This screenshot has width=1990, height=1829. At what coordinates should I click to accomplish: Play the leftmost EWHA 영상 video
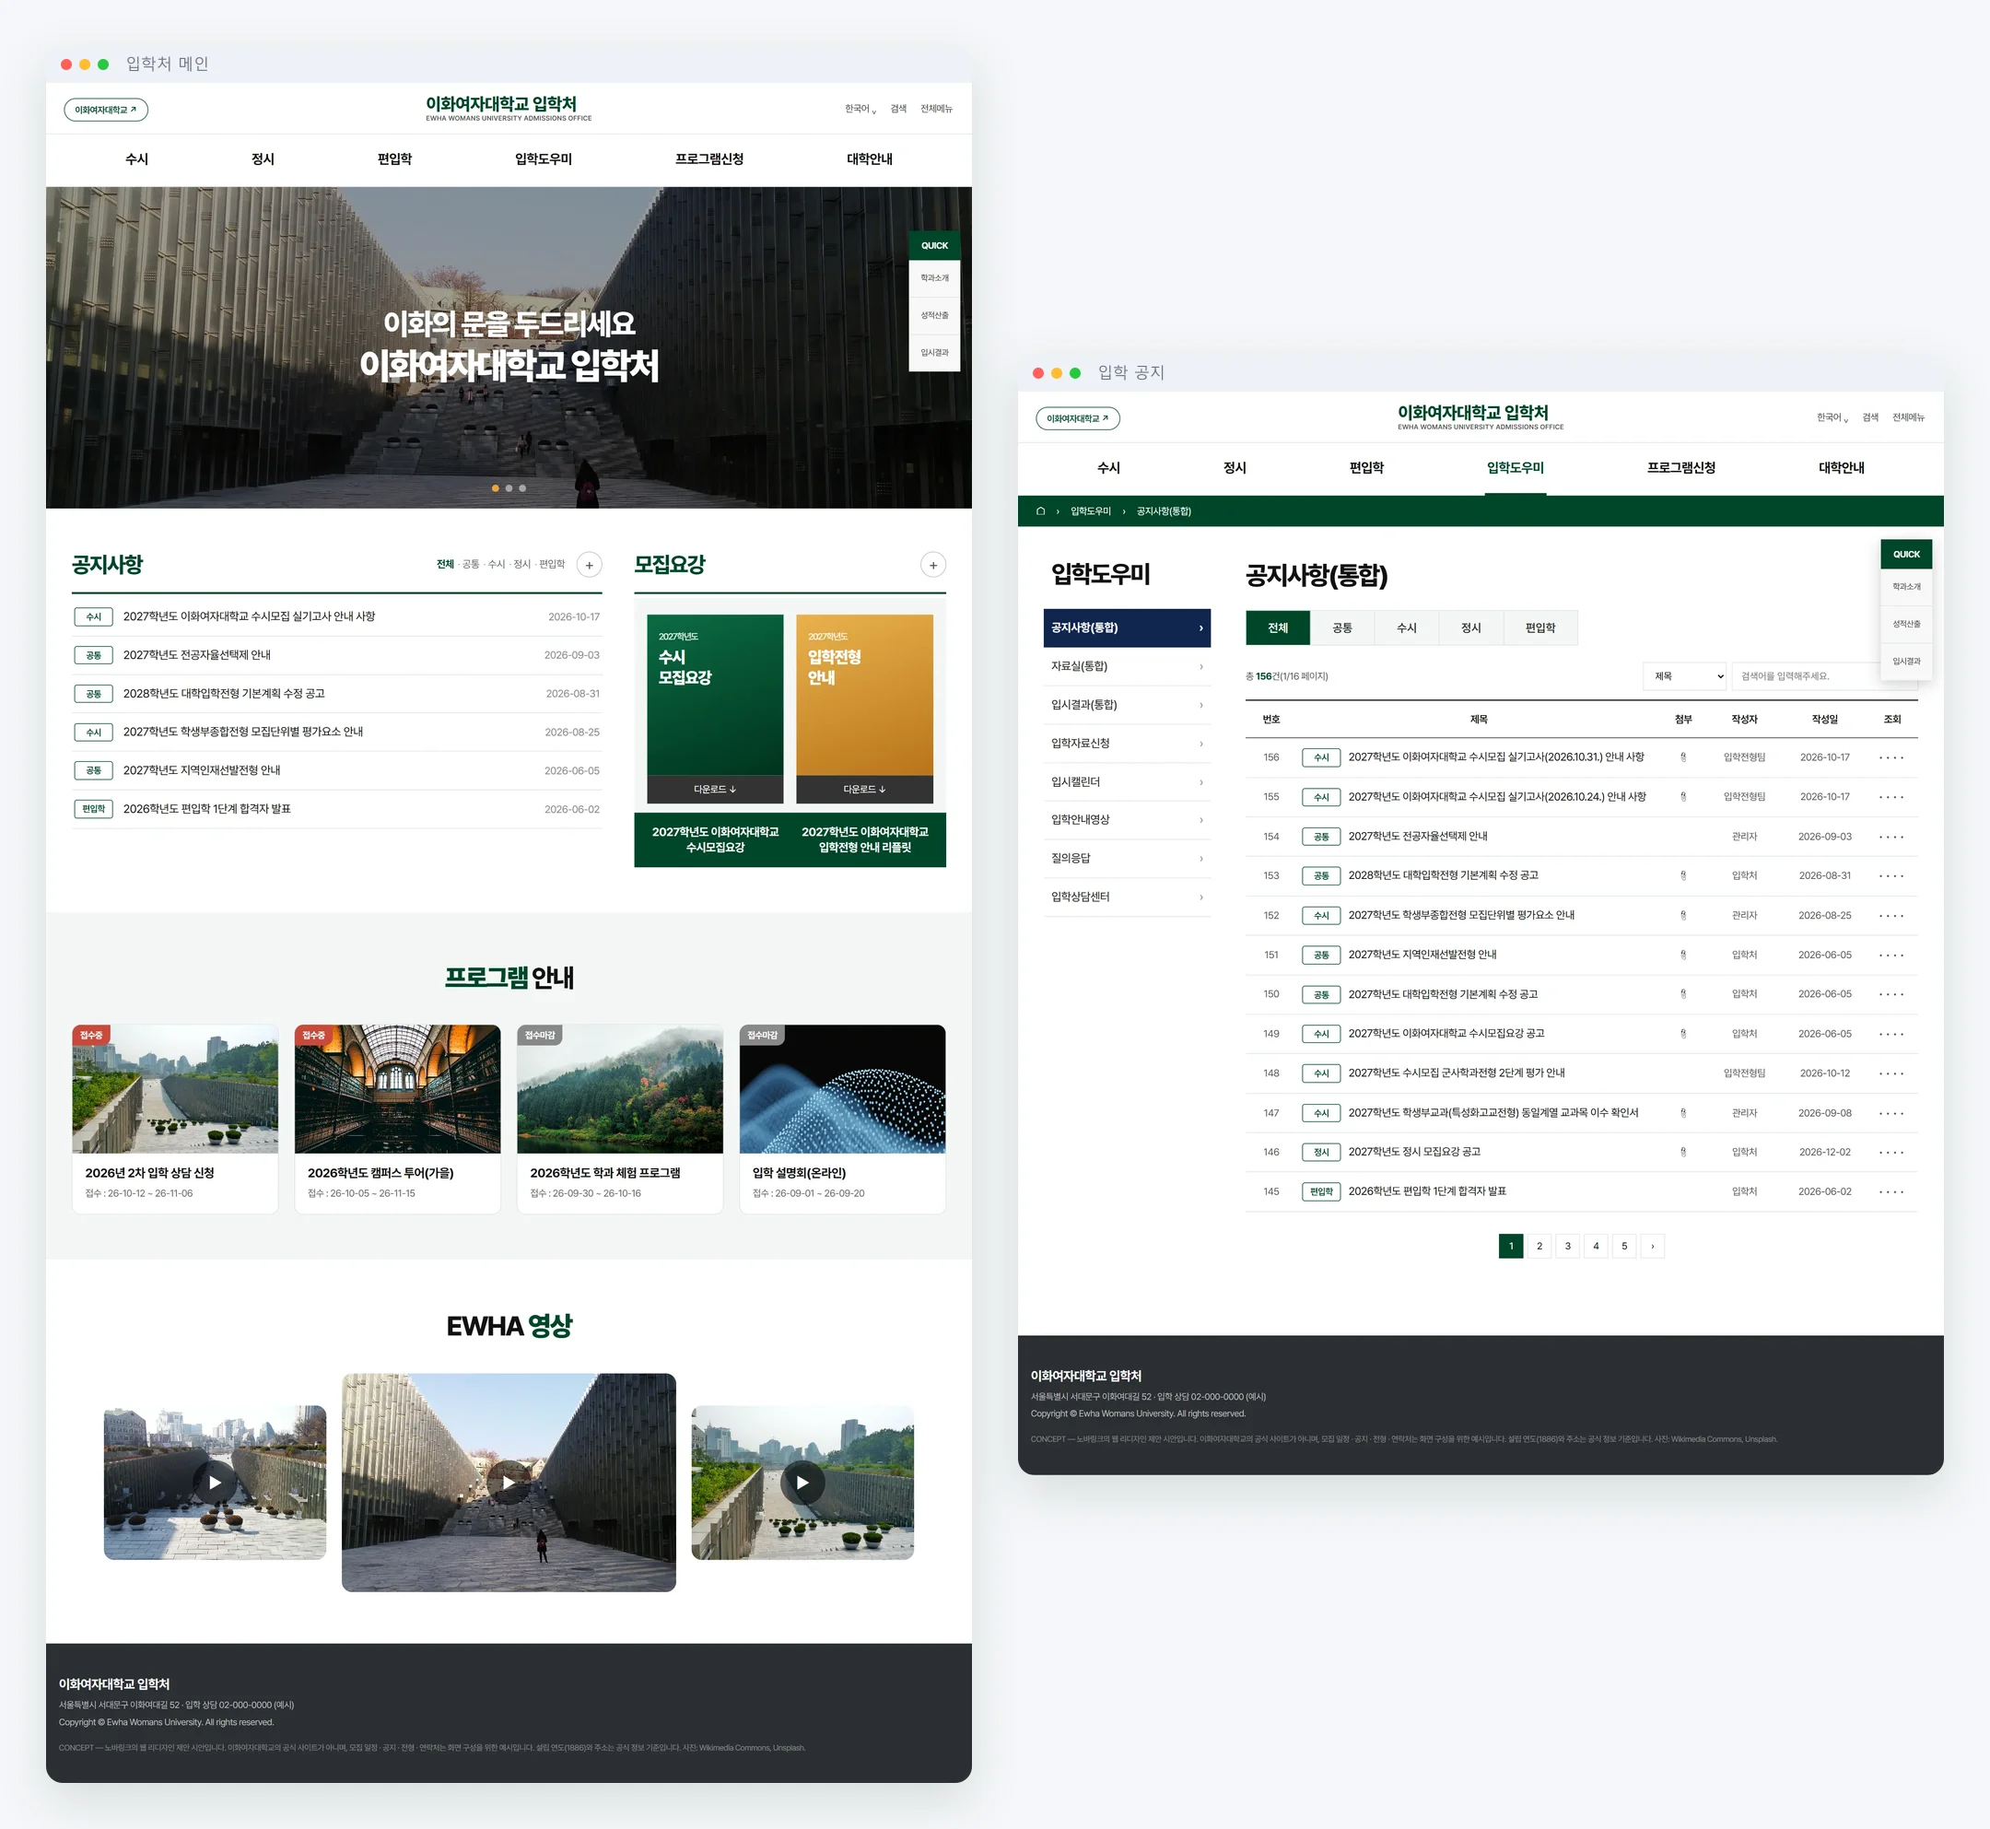click(215, 1482)
